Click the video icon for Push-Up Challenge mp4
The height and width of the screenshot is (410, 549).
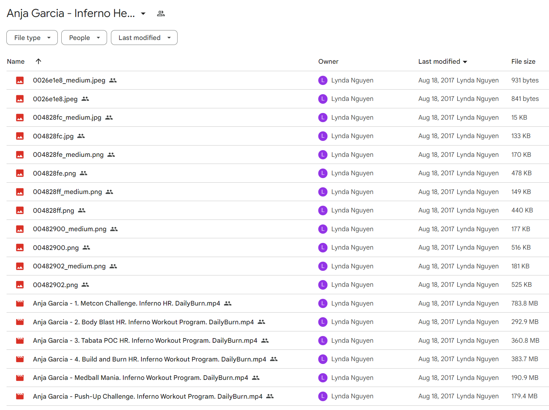20,396
